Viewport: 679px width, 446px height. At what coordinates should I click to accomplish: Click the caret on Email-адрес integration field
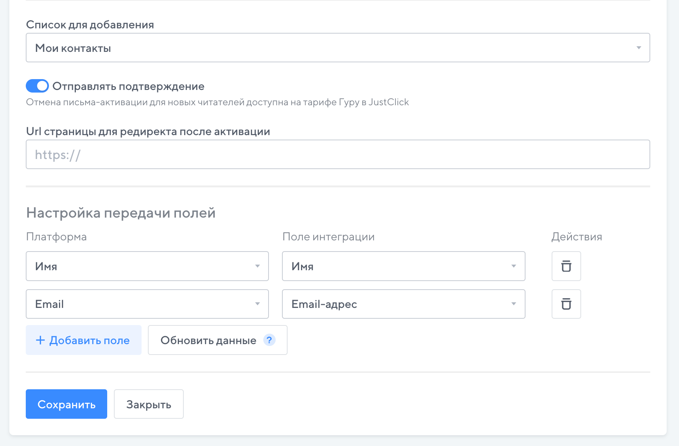[x=514, y=304]
